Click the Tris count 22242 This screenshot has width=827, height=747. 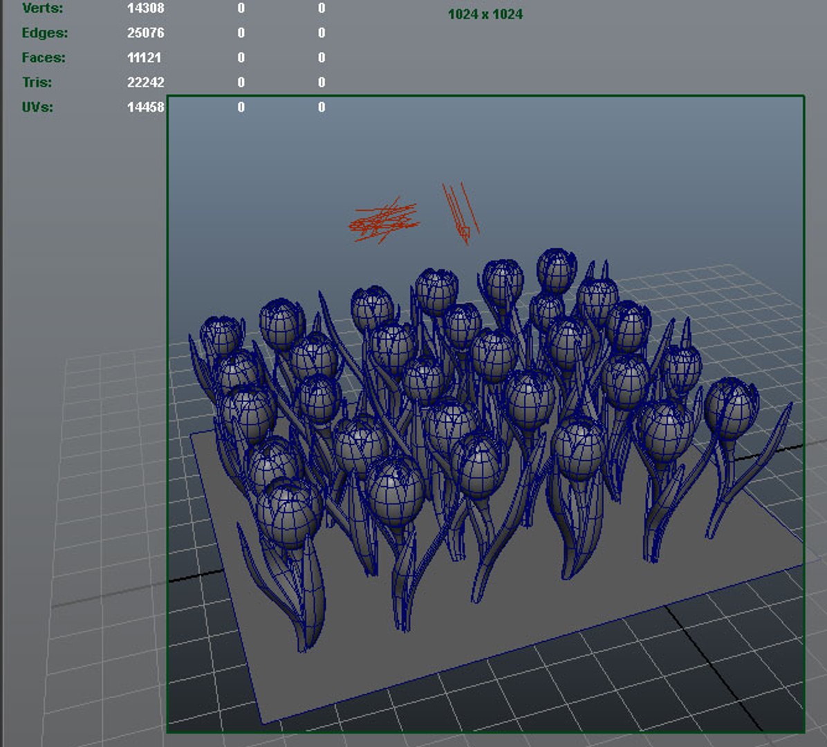click(146, 82)
